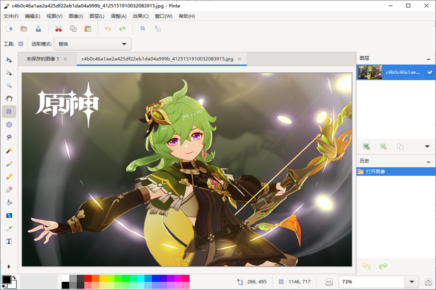This screenshot has height=290, width=436.
Task: Click the Crop to Selection icon
Action: tap(143, 29)
